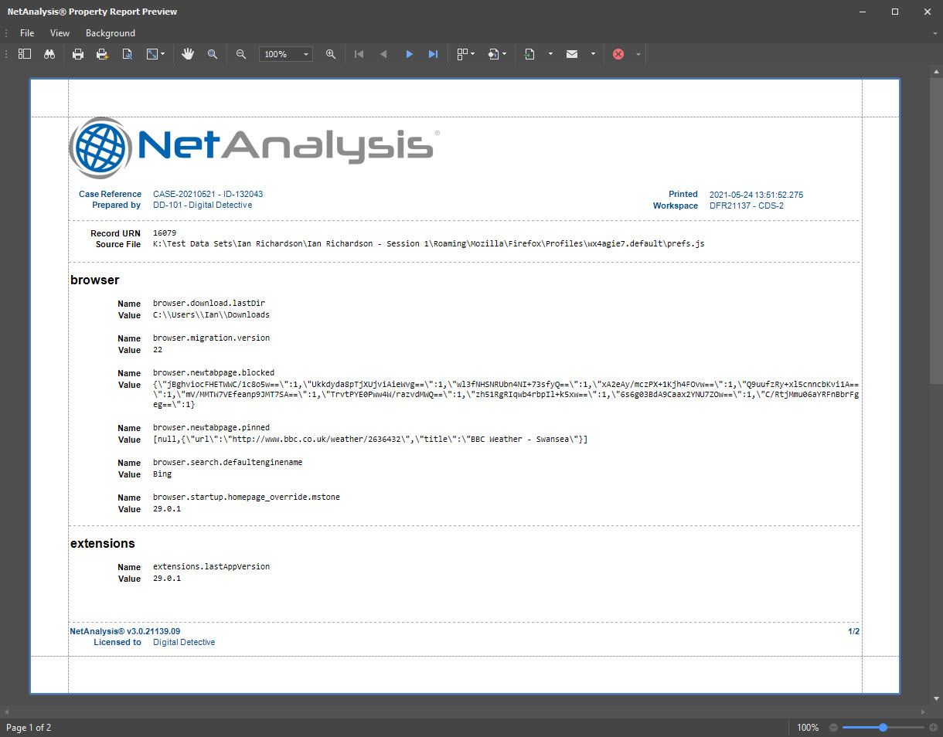
Task: Click footer 'NetAnalysis® v3.0.21139.09' text
Action: pyautogui.click(x=125, y=631)
